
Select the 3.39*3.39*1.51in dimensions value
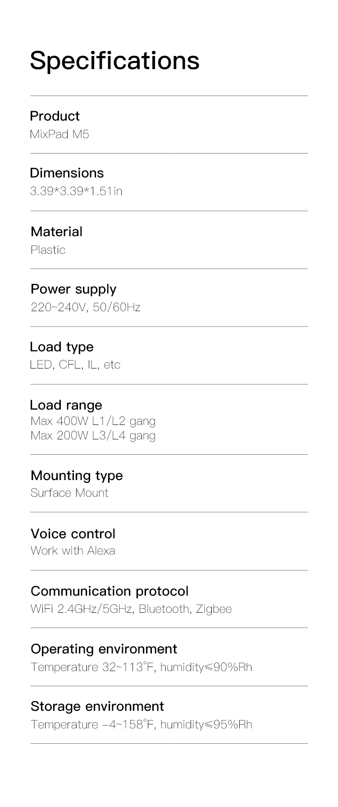pyautogui.click(x=76, y=191)
